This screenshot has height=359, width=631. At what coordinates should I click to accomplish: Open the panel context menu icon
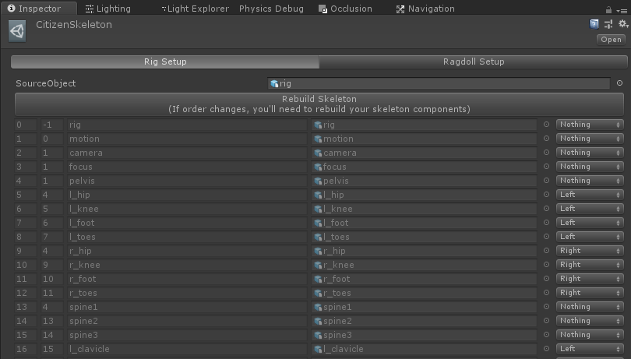click(x=622, y=10)
